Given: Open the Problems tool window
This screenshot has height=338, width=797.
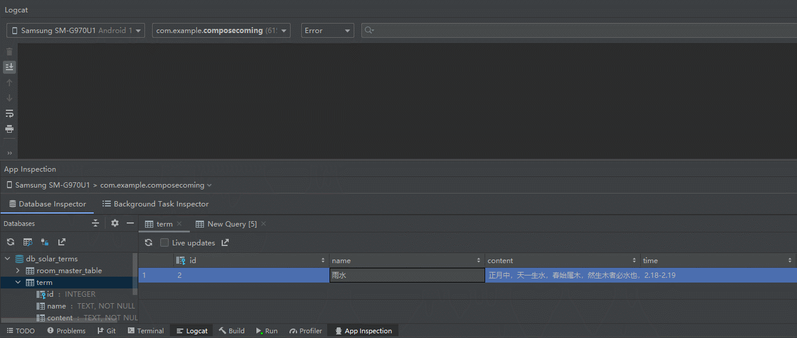Looking at the screenshot, I should tap(66, 331).
